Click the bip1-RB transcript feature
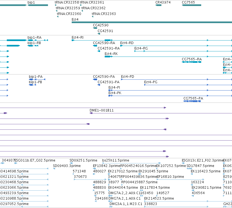The image size is (232, 208). point(33,46)
